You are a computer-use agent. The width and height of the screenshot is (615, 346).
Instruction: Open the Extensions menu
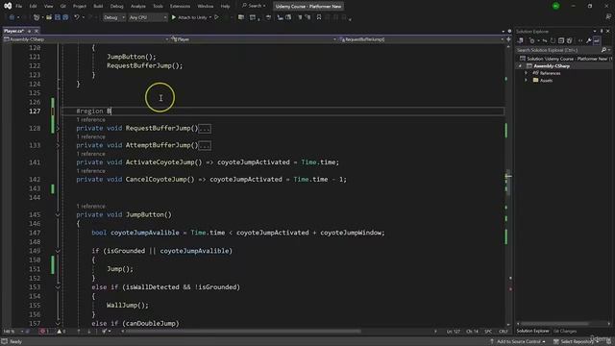point(180,6)
